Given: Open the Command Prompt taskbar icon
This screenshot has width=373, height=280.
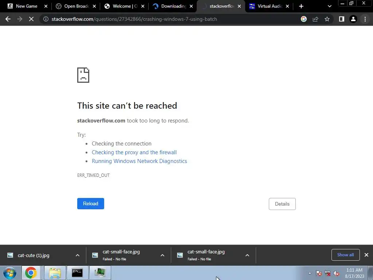Looking at the screenshot, I should (77, 273).
